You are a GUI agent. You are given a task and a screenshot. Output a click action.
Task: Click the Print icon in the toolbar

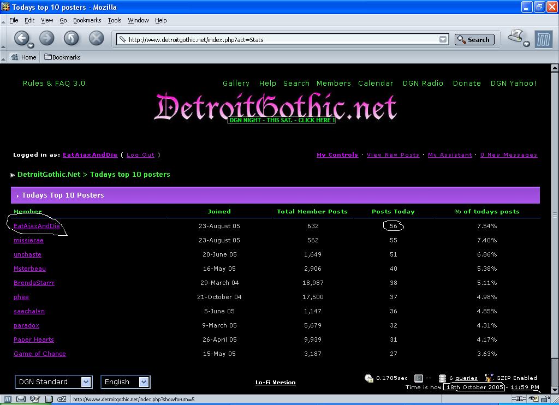[x=516, y=37]
